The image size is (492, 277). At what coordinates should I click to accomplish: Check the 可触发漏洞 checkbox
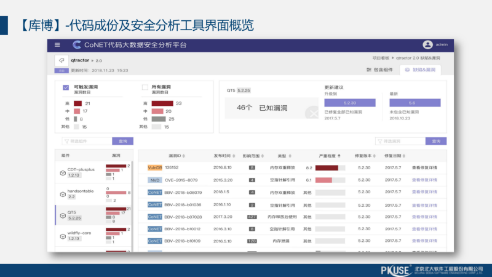66,87
